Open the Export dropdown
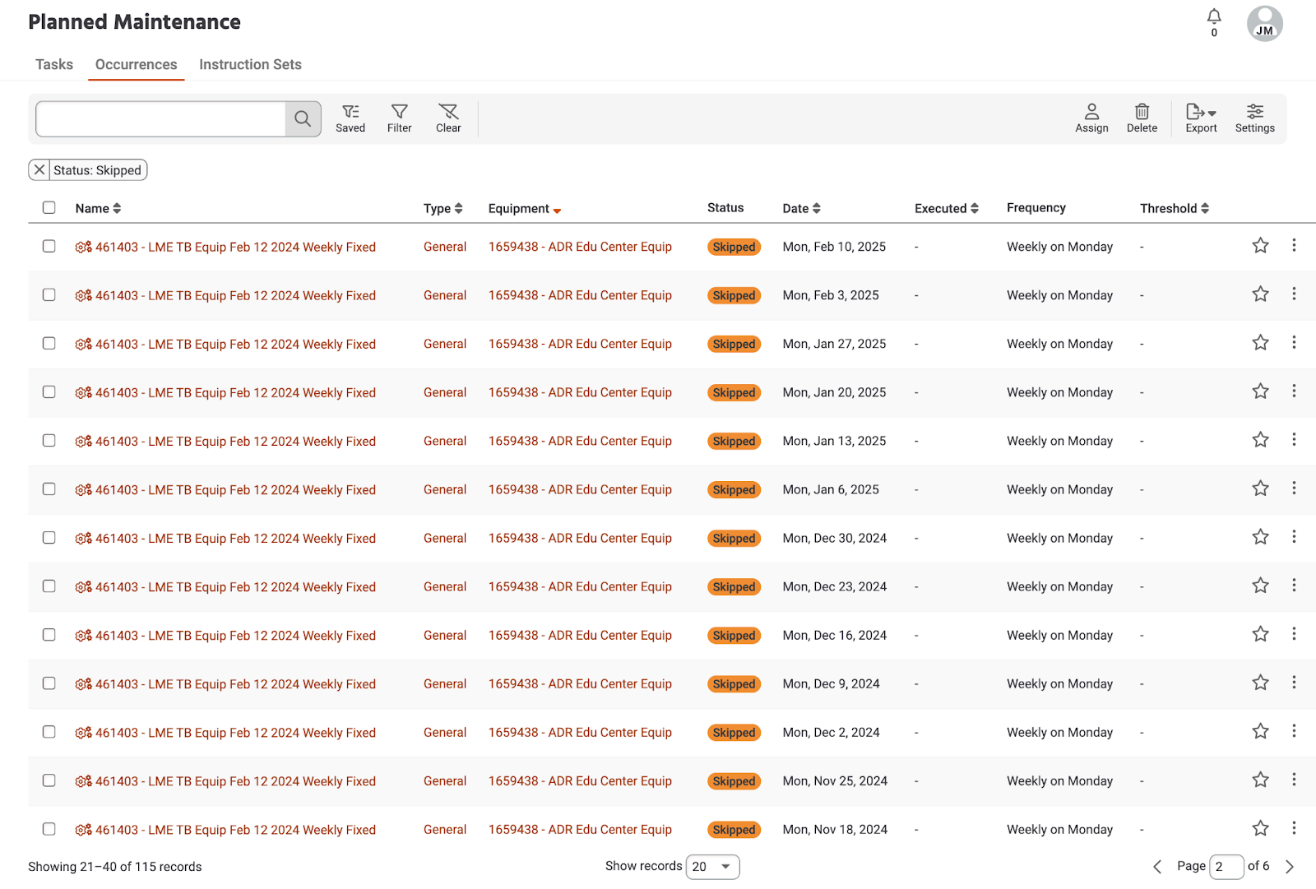1316x889 pixels. coord(1201,118)
